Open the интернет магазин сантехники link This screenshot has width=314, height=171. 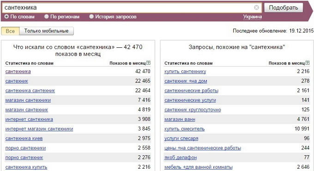coord(39,129)
